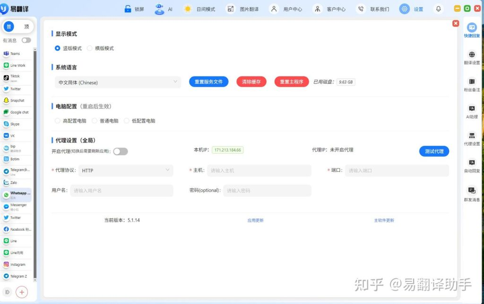The height and width of the screenshot is (304, 484).
Task: Choose 高配置电脑 computer configuration
Action: 57,121
